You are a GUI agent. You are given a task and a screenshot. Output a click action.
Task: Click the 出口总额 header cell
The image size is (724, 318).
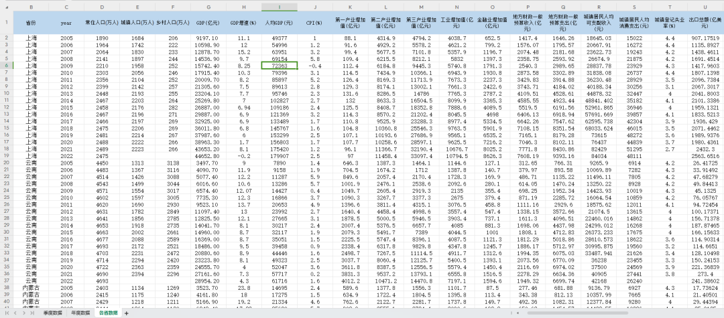coord(705,23)
